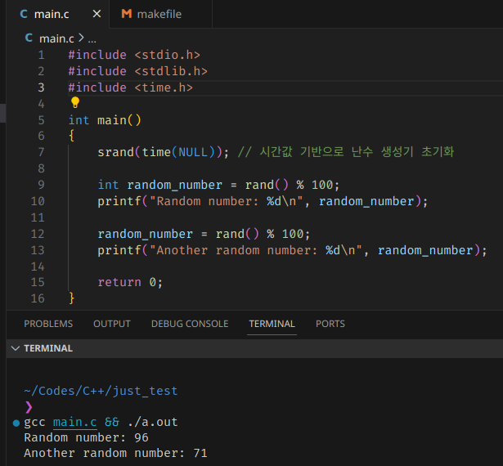Screen dimensions: 503x466
Task: Click line number 7 in the gutter
Action: 41,152
